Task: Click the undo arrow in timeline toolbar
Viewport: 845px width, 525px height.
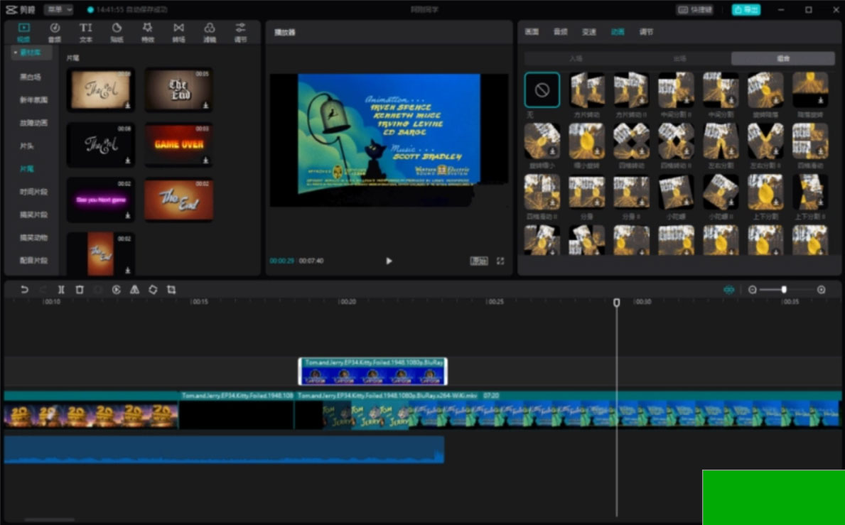Action: 24,290
